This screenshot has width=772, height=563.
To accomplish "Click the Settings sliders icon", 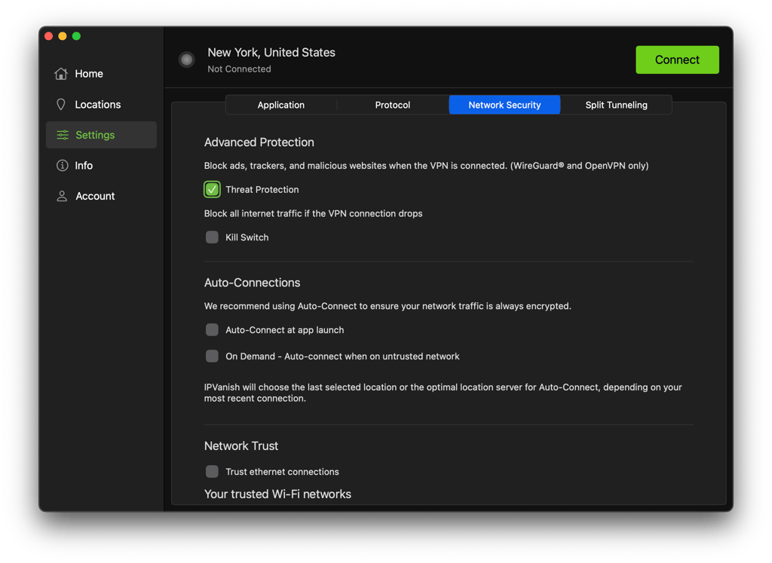I will click(x=63, y=135).
